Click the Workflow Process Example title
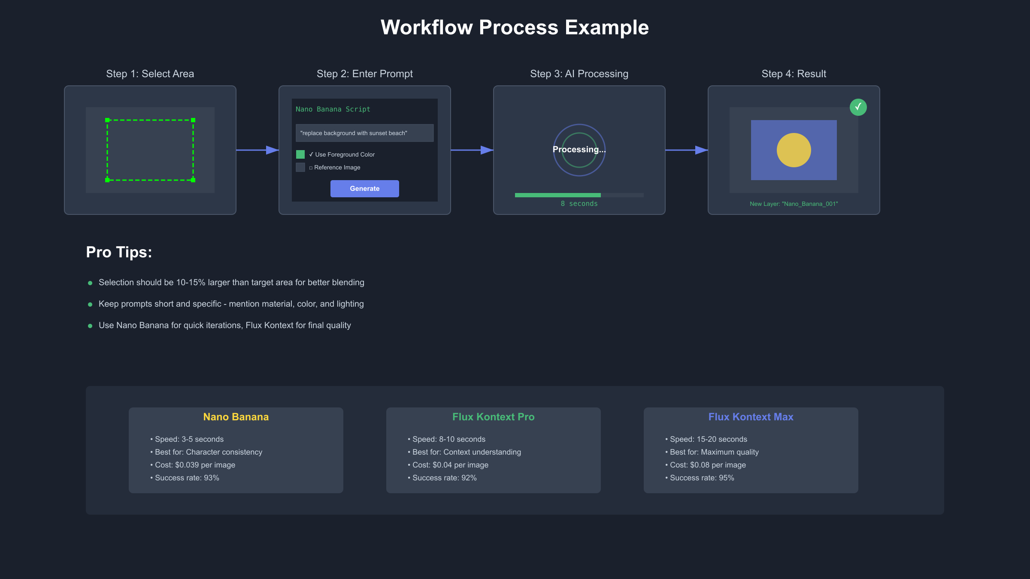 (515, 27)
